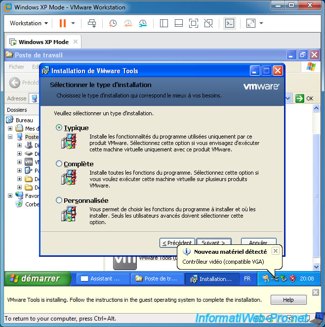Viewport: 325px width, 327px height.
Task: Click the taskbar clock showing 20:08
Action: pos(307,279)
